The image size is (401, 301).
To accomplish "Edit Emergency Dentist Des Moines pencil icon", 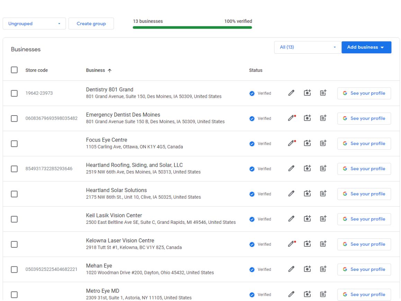I will tap(291, 118).
